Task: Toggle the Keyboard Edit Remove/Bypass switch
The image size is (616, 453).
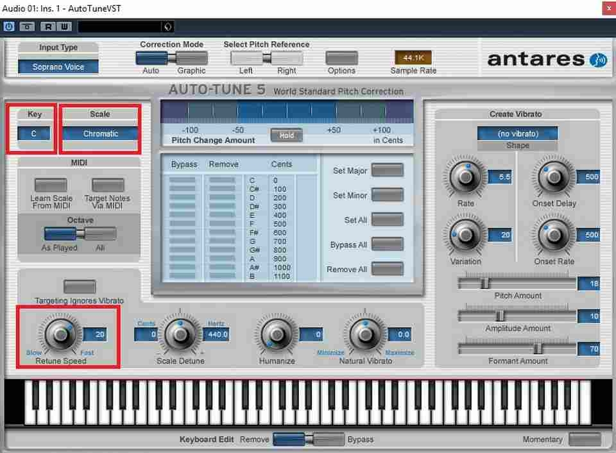Action: [309, 439]
